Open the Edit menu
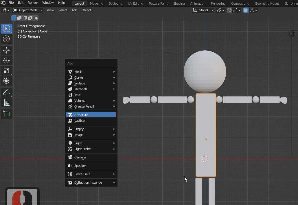The width and height of the screenshot is (298, 205). click(21, 3)
